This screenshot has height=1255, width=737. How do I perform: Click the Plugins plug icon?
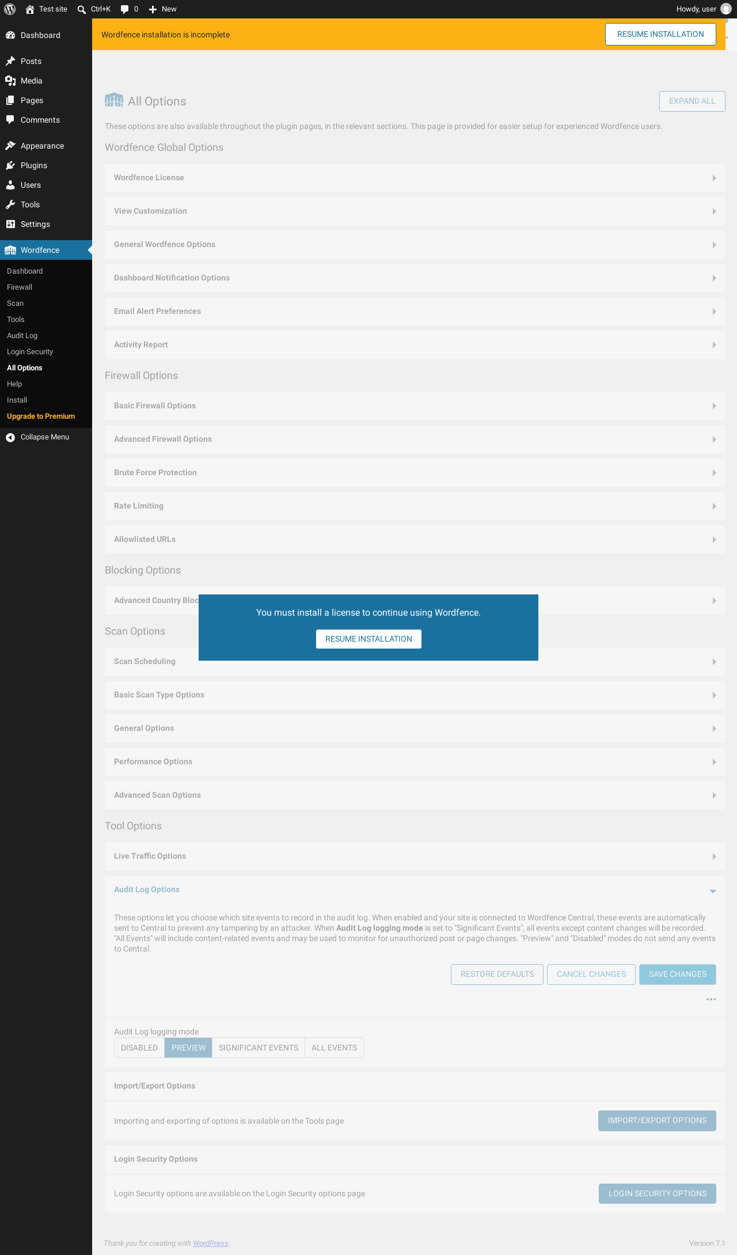[x=10, y=165]
